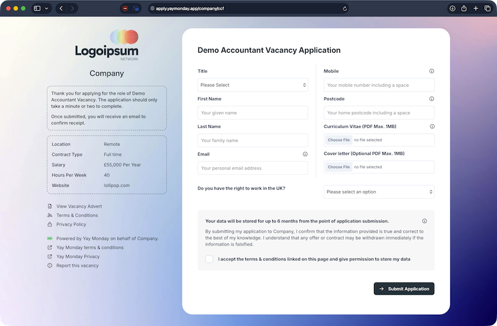Screen dimensions: 497x326
Task: Accept the terms & conditions checkbox
Action: click(x=209, y=259)
